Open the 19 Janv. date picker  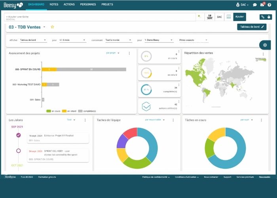(x=210, y=17)
